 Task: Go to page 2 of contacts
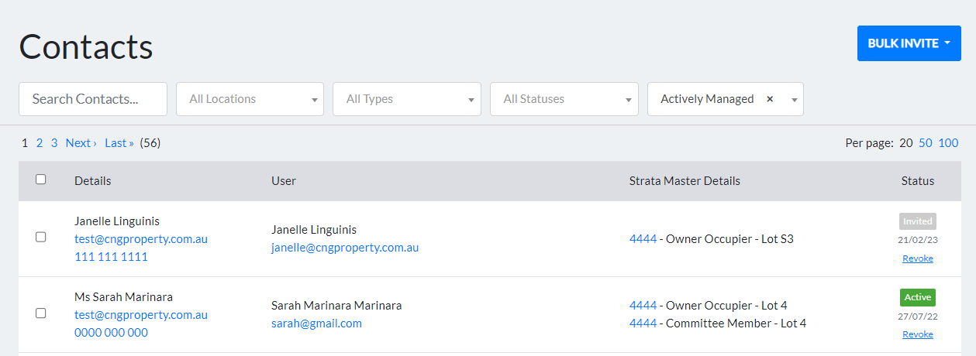pyautogui.click(x=40, y=143)
